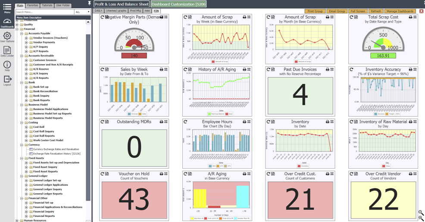This screenshot has height=222, width=425.
Task: Maximize the Past Due Invoices widget
Action: click(x=332, y=69)
